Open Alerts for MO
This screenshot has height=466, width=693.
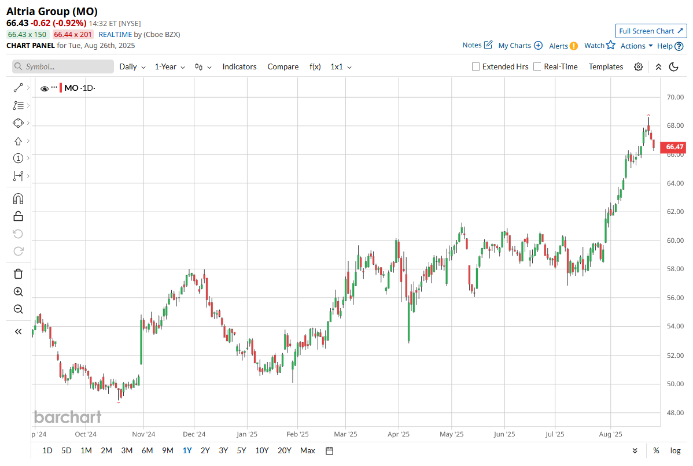click(x=563, y=46)
